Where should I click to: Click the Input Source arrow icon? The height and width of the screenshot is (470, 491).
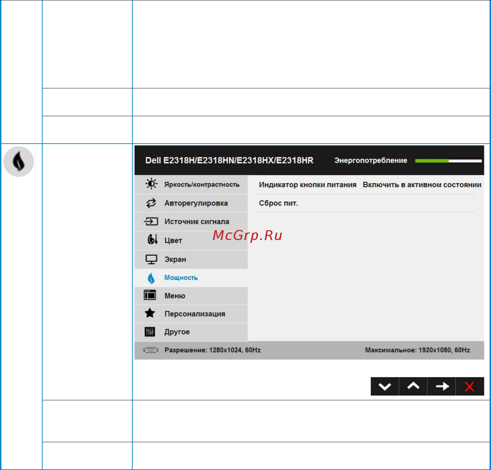pyautogui.click(x=151, y=221)
